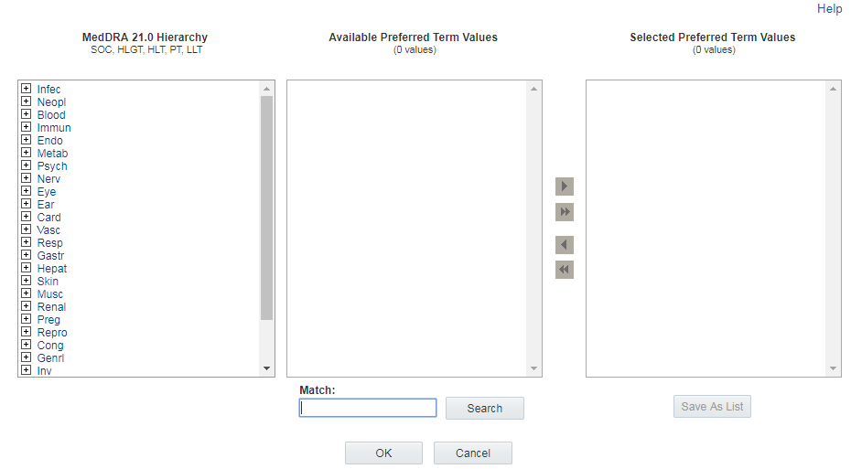Click the hierarchy list scrollbar down arrow
The image size is (851, 469).
click(x=267, y=368)
